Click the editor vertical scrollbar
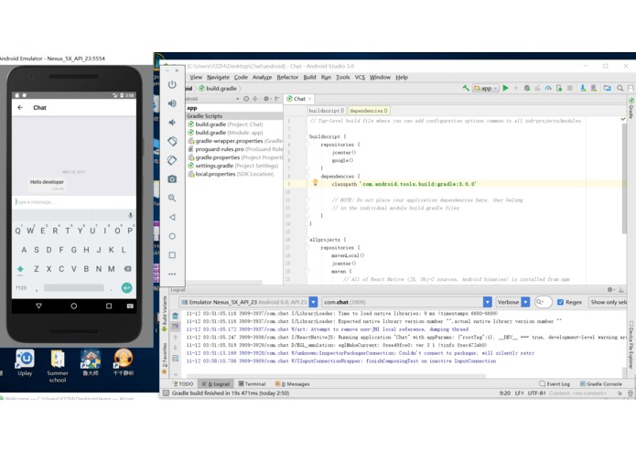The width and height of the screenshot is (636, 452). [x=623, y=178]
